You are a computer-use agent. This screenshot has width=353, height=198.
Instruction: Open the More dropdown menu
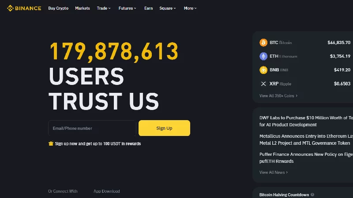click(190, 8)
